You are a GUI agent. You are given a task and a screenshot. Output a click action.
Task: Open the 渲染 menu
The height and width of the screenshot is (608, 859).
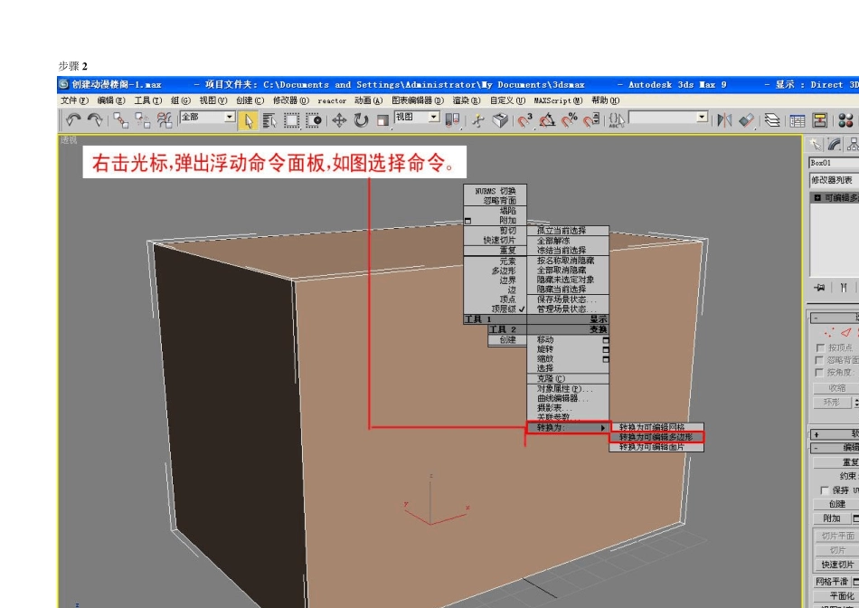tap(467, 100)
